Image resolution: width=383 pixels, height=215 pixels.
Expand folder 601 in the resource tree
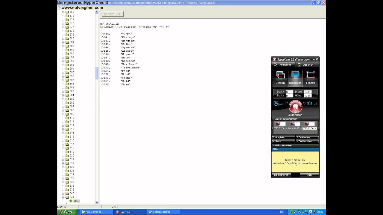coord(63,84)
